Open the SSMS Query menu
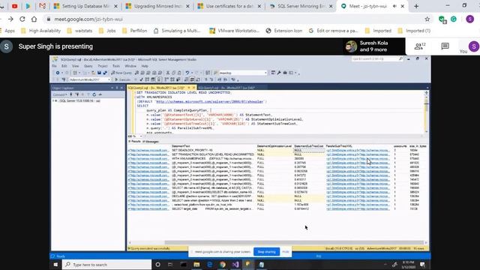This screenshot has width=480, height=270. pyautogui.click(x=88, y=66)
